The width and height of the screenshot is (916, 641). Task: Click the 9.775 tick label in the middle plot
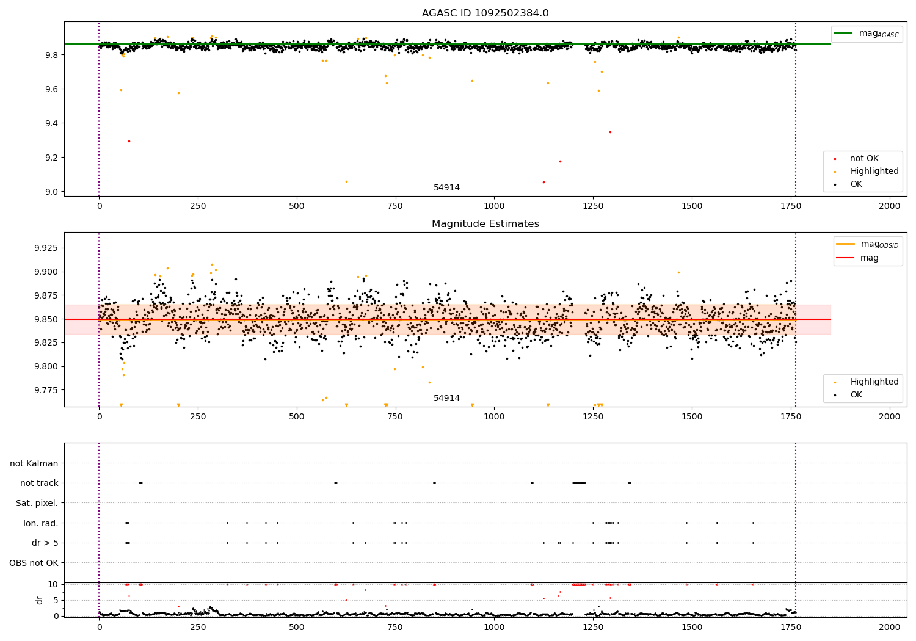pos(46,390)
